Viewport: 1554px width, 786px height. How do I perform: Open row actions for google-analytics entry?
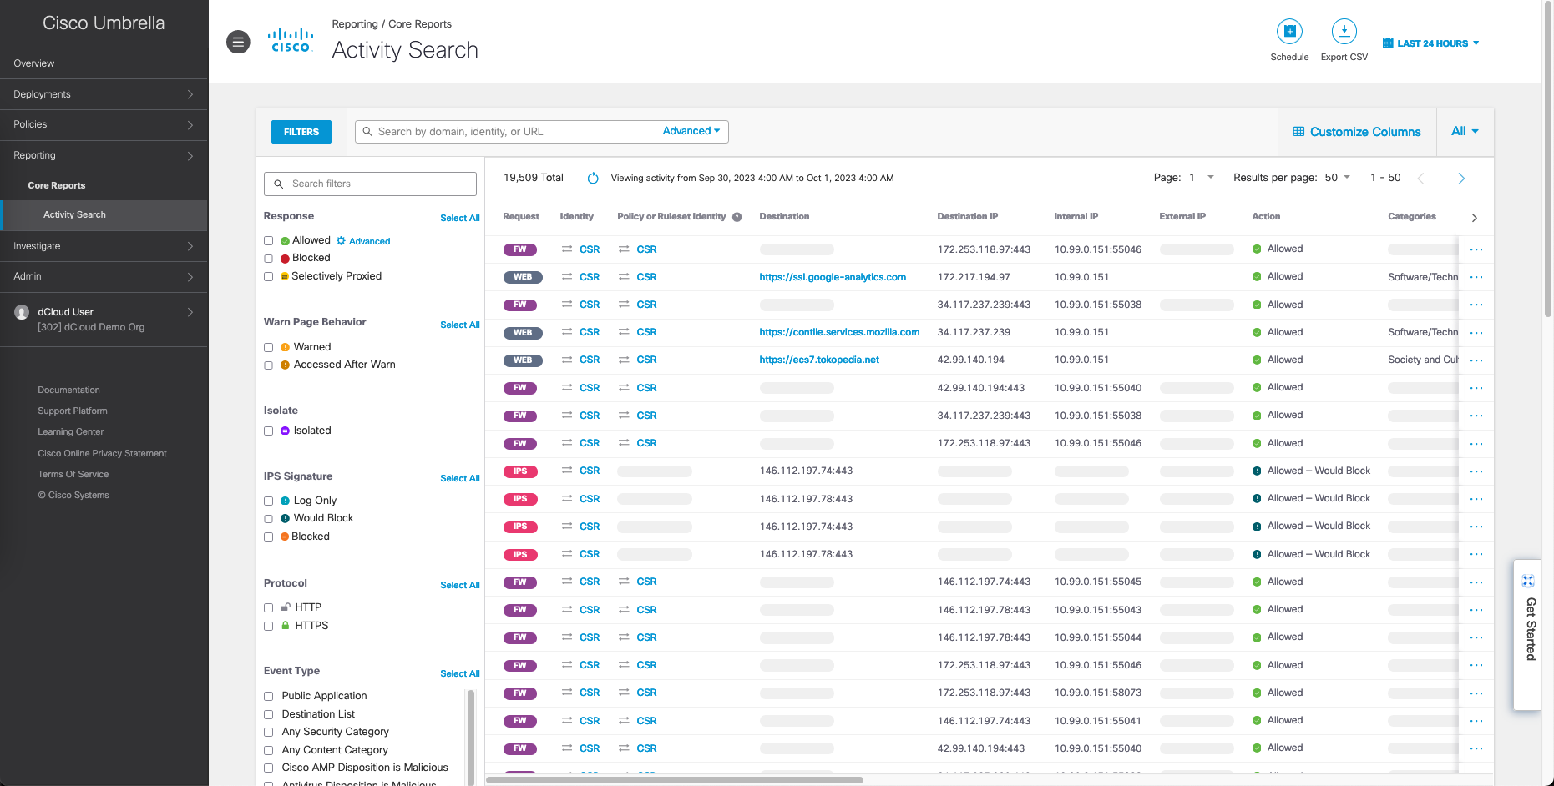(x=1476, y=277)
